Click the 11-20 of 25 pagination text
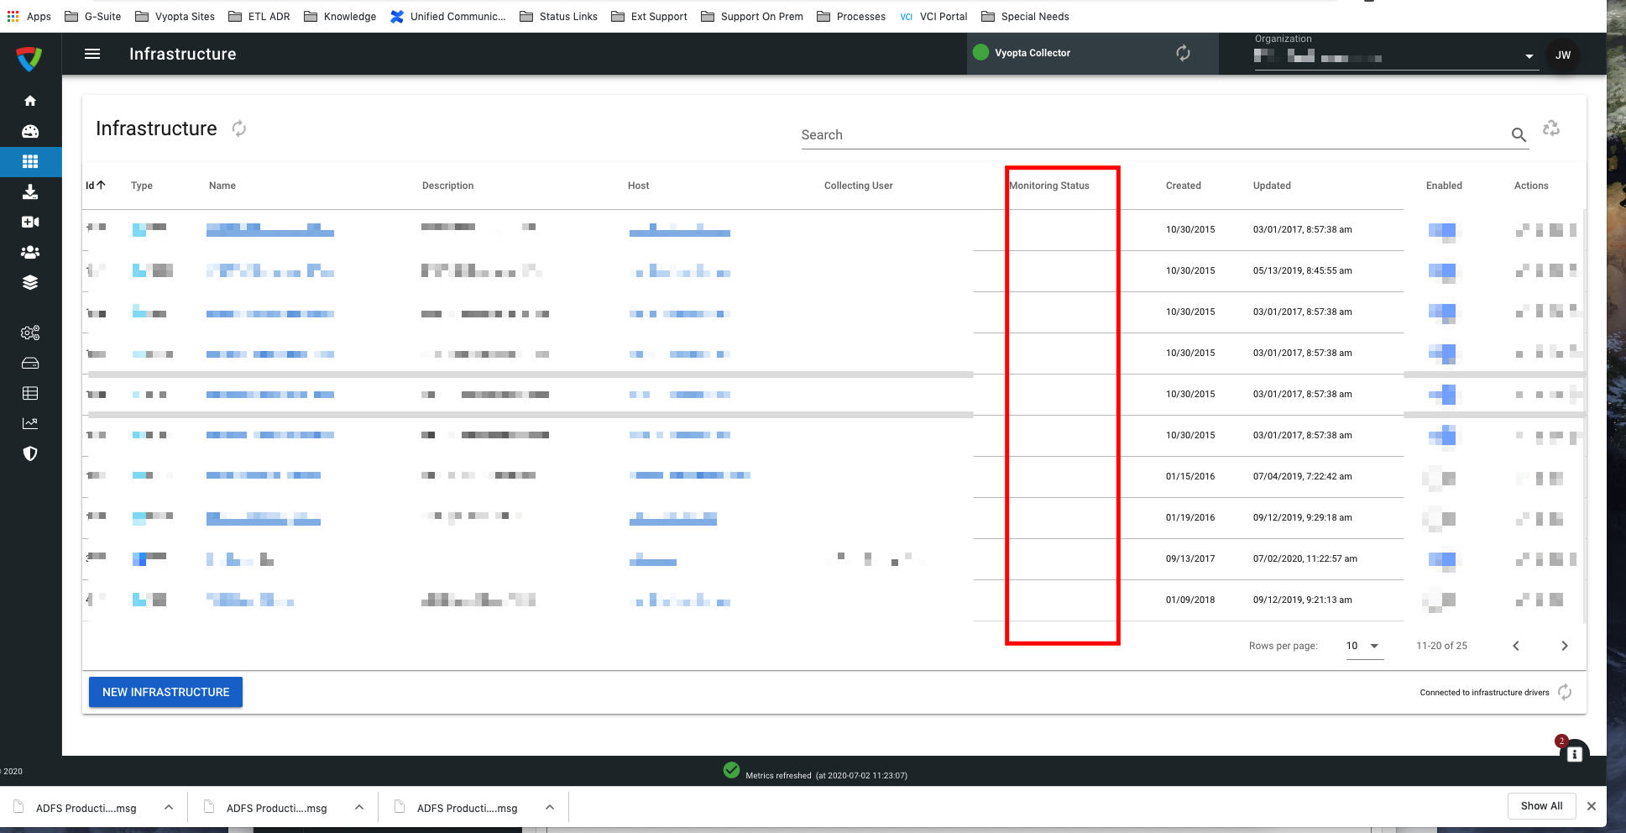The image size is (1626, 833). click(1441, 646)
